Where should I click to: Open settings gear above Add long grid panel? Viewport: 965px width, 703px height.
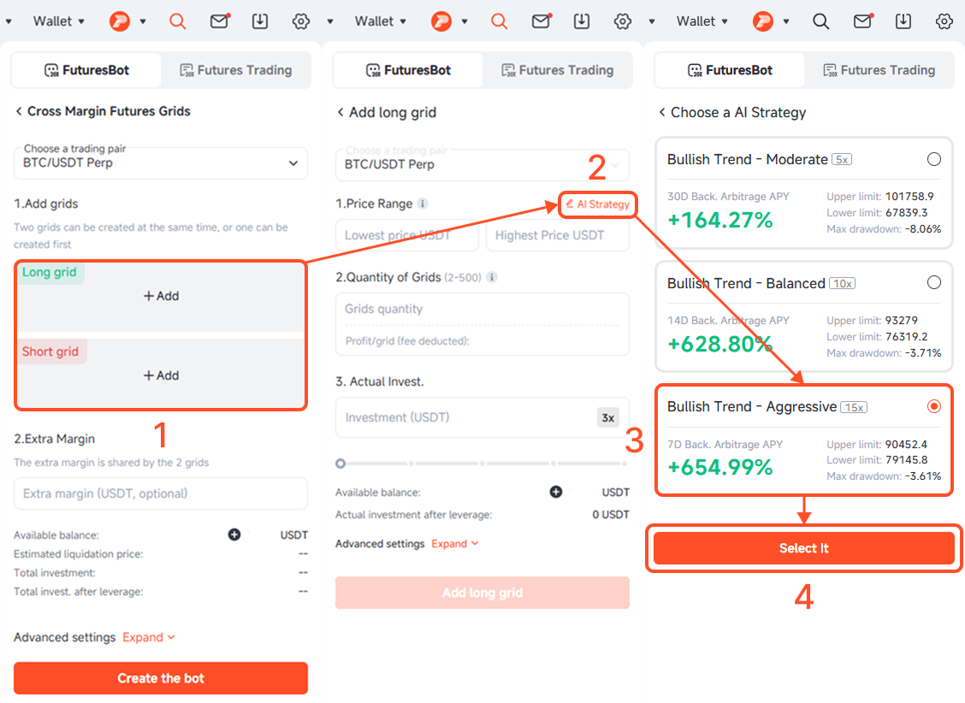tap(623, 21)
